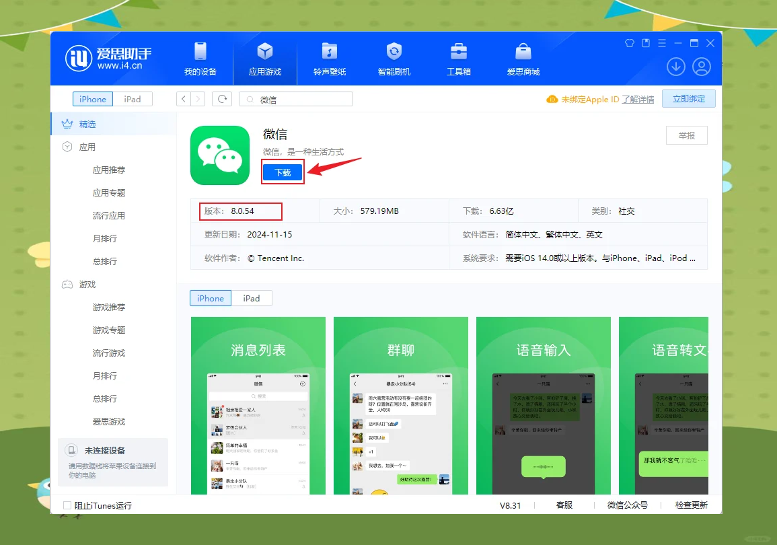Select iPhone screenshots view toggle
Screen dimensions: 777x545
click(x=210, y=297)
